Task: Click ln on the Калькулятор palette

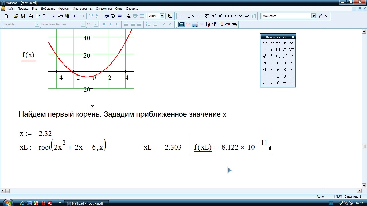Action: (285, 43)
